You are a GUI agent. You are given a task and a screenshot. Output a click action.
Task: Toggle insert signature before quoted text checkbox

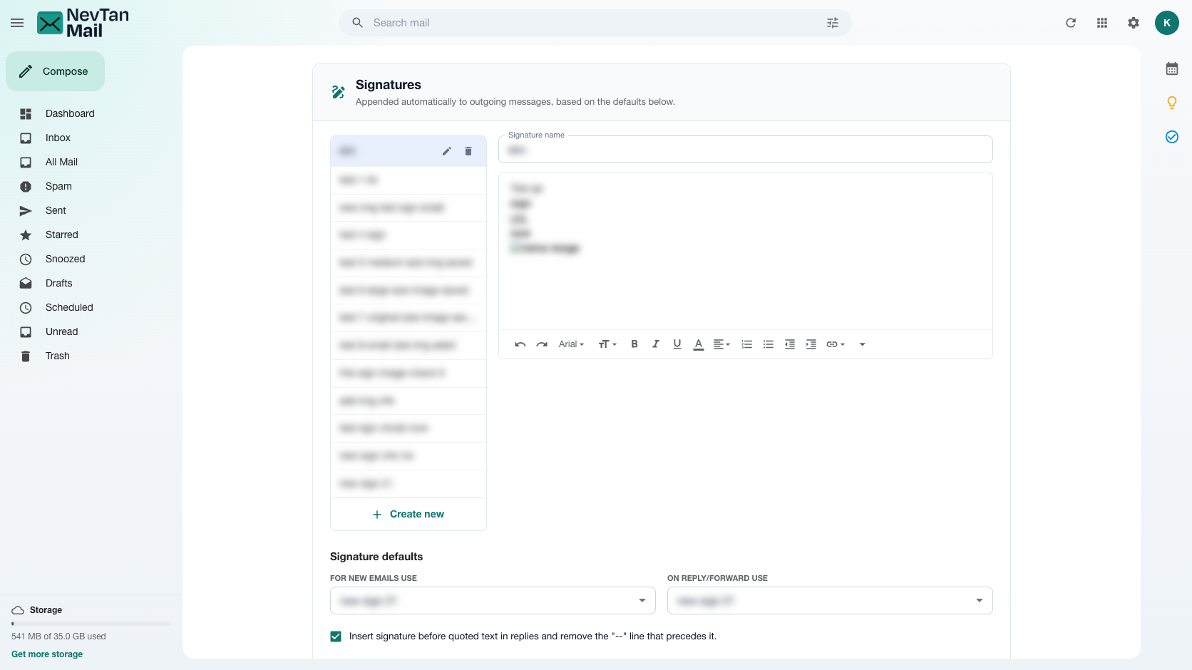pyautogui.click(x=336, y=636)
